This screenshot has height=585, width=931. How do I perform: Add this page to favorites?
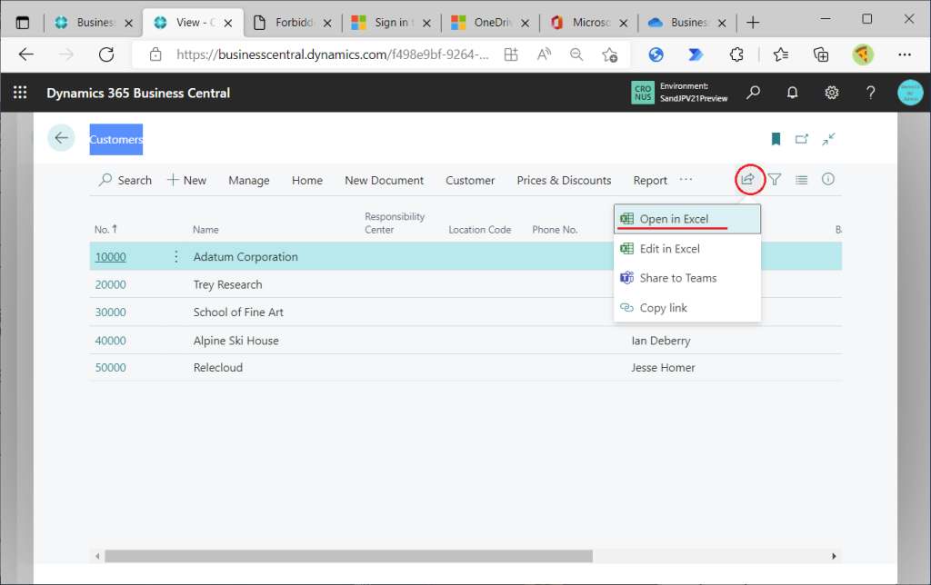(x=609, y=55)
